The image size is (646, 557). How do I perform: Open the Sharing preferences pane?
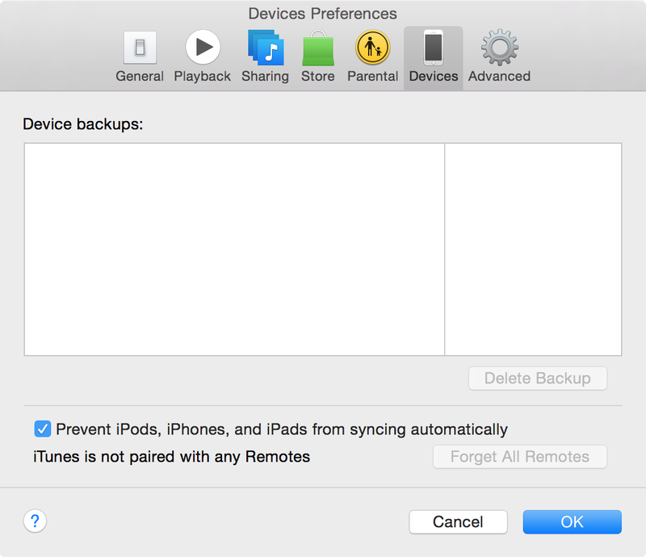(x=266, y=57)
